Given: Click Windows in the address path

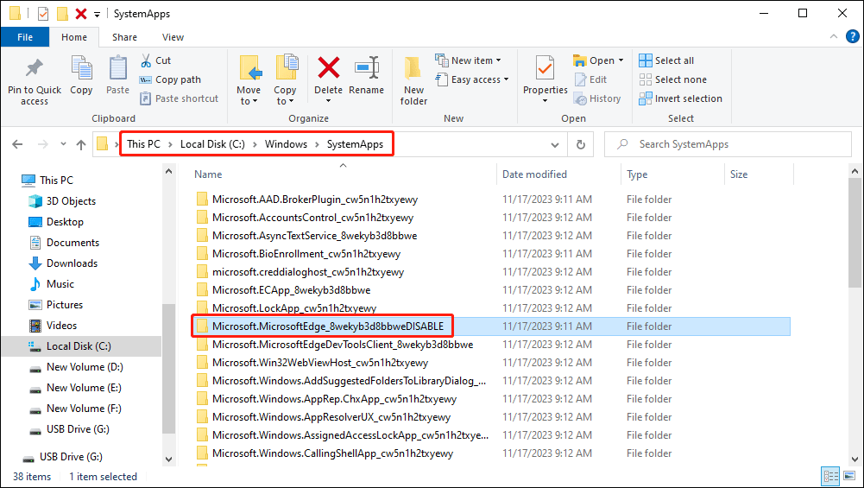Looking at the screenshot, I should (286, 144).
